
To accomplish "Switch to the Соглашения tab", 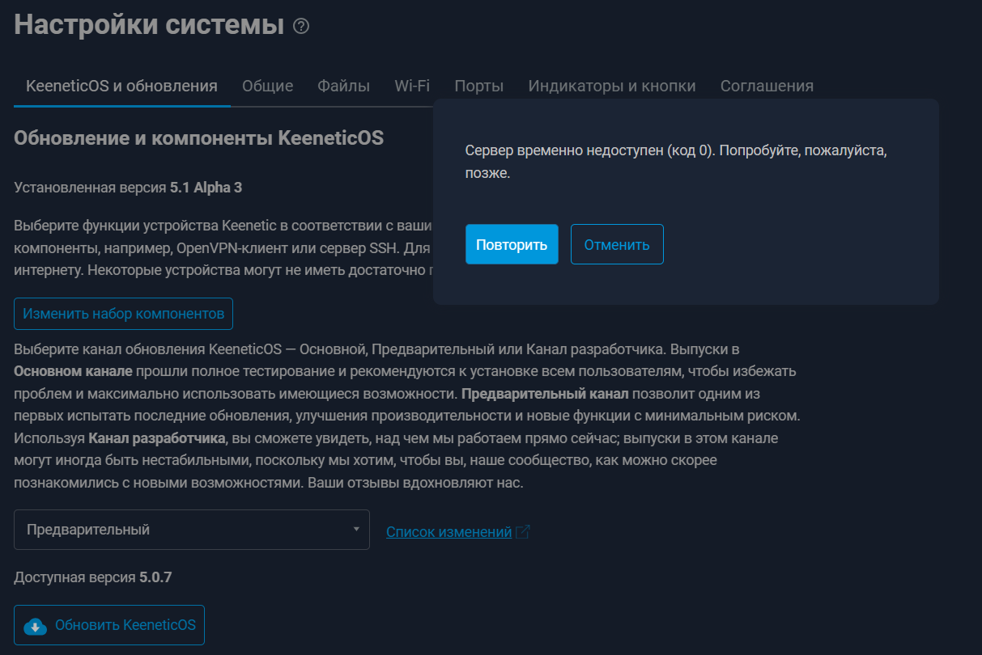I will click(767, 86).
